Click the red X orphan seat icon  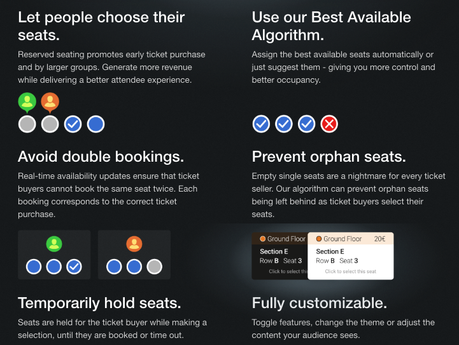tap(329, 124)
